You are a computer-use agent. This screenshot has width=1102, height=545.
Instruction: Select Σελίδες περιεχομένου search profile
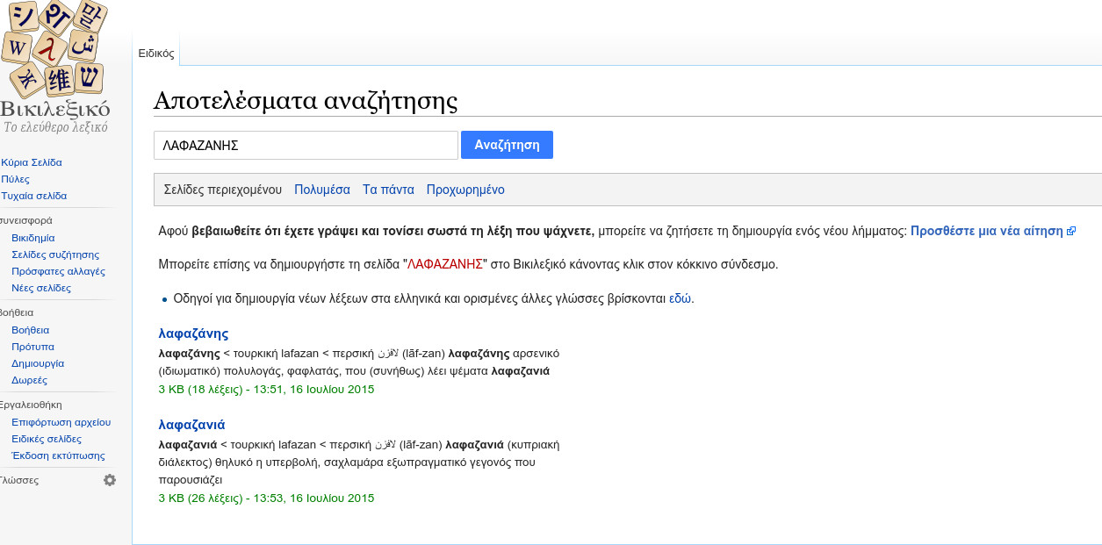(x=223, y=190)
